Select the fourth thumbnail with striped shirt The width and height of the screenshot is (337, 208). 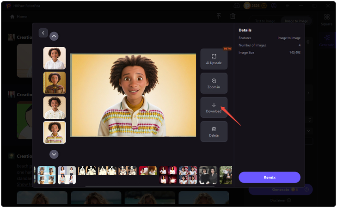pos(55,132)
